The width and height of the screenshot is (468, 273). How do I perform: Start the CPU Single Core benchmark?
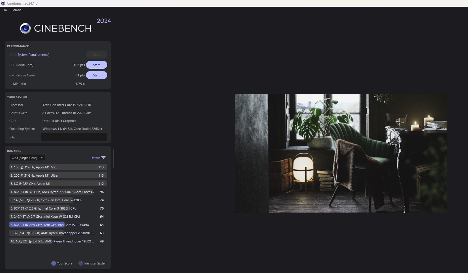pos(96,75)
